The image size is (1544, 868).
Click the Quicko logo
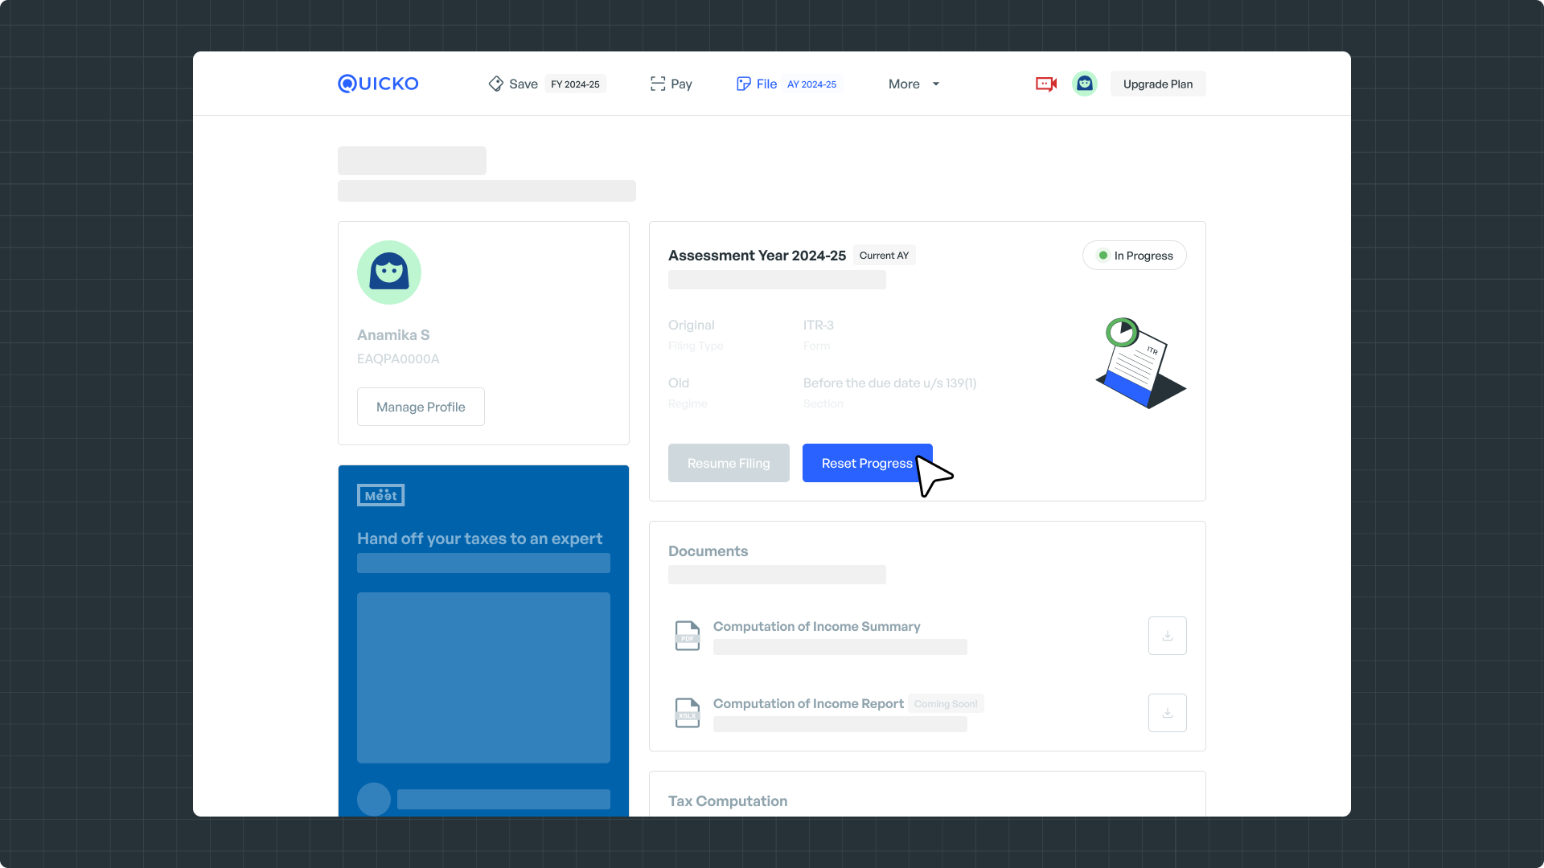click(378, 84)
